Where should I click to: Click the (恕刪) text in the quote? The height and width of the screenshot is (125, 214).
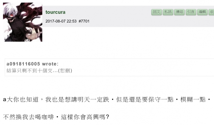point(65,70)
